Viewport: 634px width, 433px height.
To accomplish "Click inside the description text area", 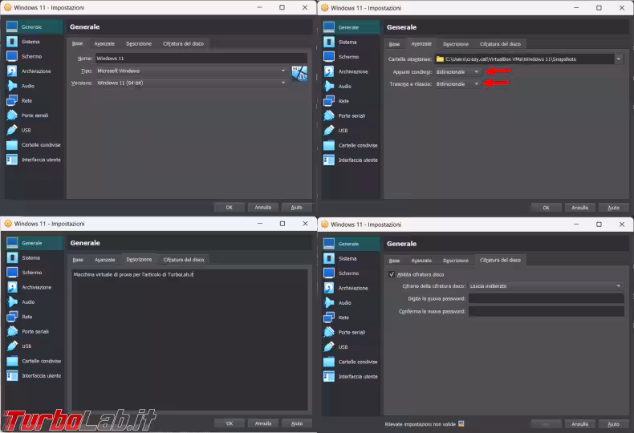I will coord(189,340).
